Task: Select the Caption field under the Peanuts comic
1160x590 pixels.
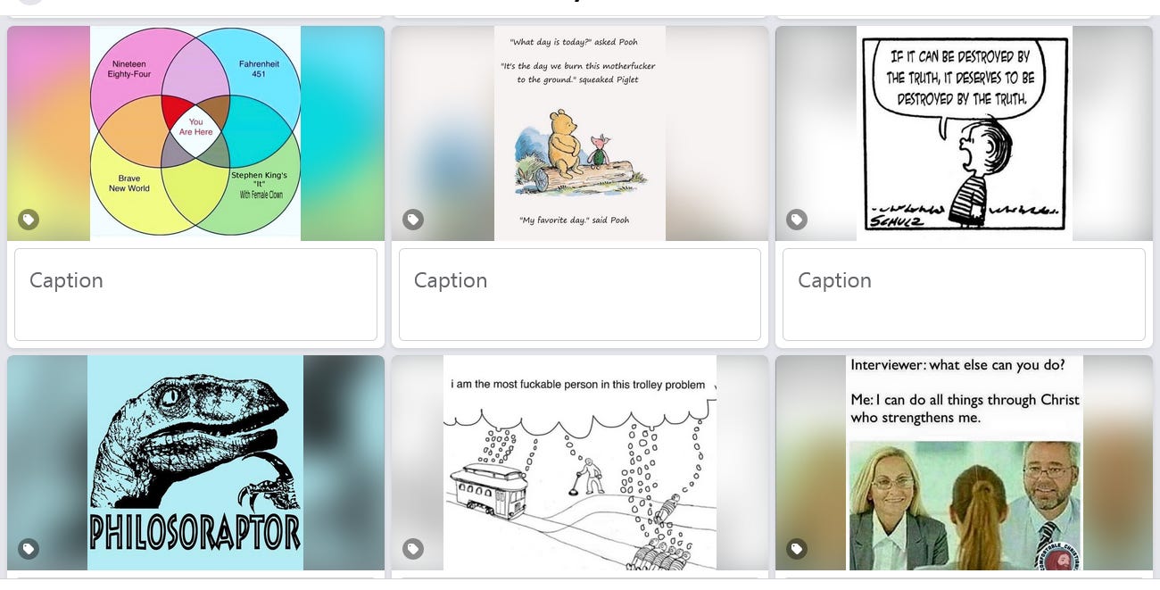Action: click(964, 295)
